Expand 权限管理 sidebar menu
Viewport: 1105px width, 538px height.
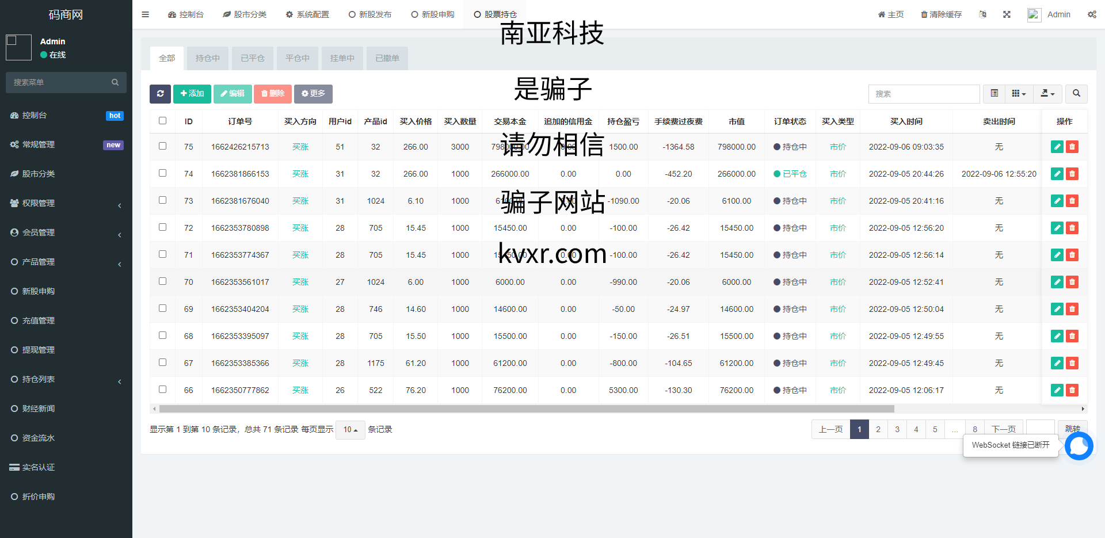click(66, 203)
